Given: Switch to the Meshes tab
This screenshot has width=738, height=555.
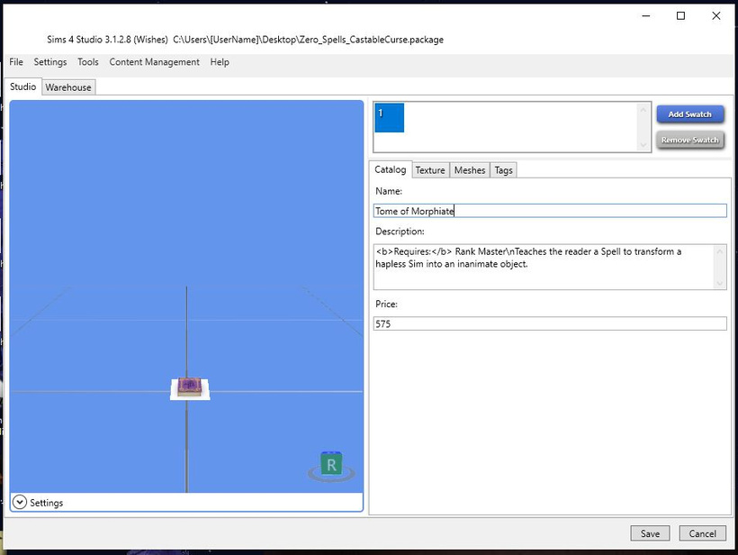Looking at the screenshot, I should [470, 170].
